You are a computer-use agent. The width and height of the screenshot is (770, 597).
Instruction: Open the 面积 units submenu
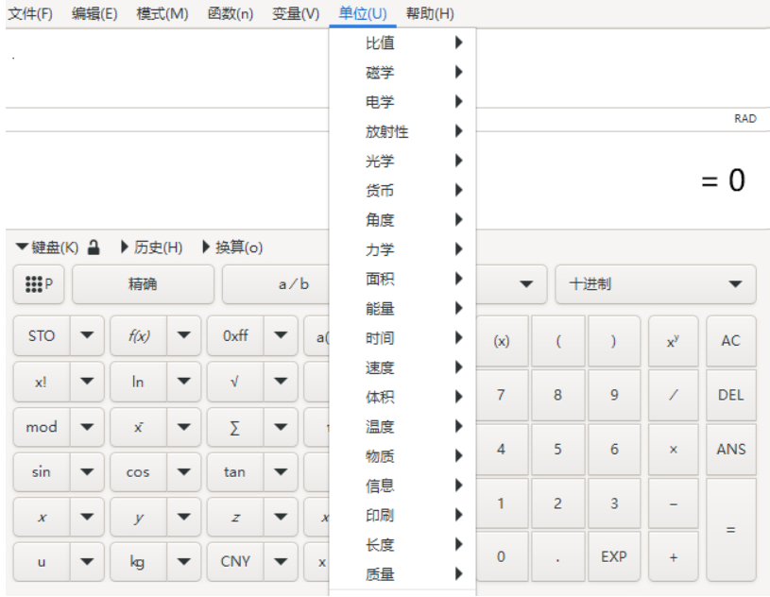[402, 279]
